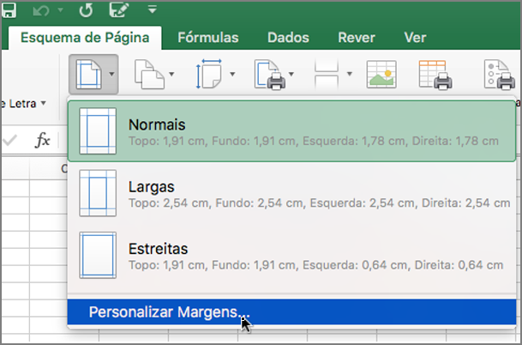Choose Personalizar Margens menu entry
Viewport: 522px width, 345px height.
pos(292,312)
